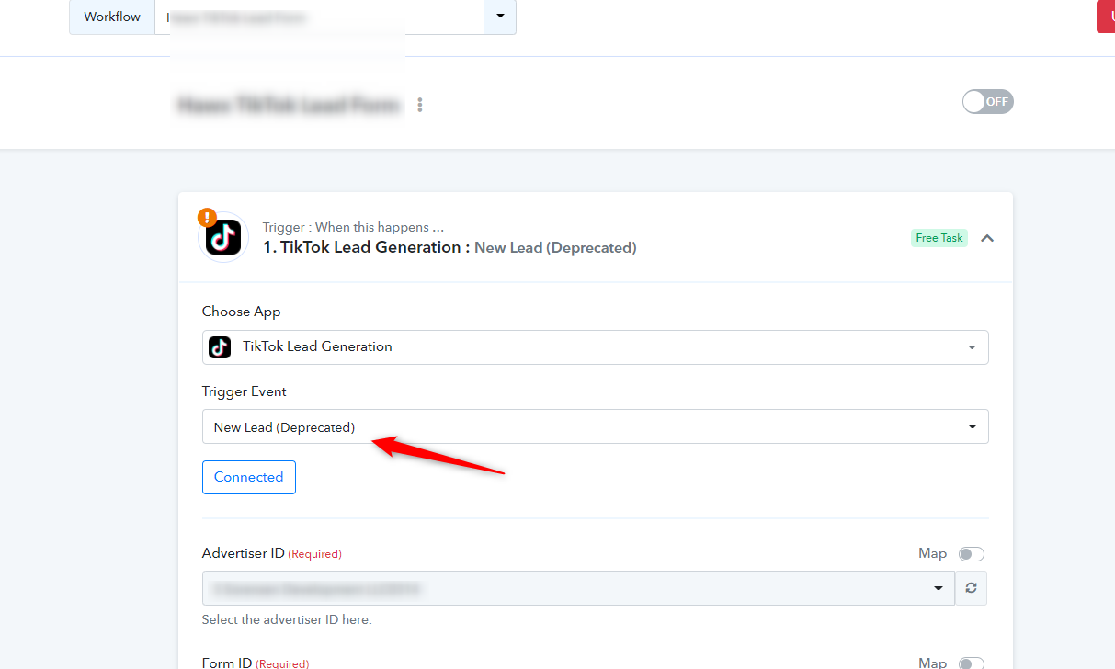Image resolution: width=1115 pixels, height=669 pixels.
Task: Click the TikTok icon in Choose App field
Action: [x=220, y=346]
